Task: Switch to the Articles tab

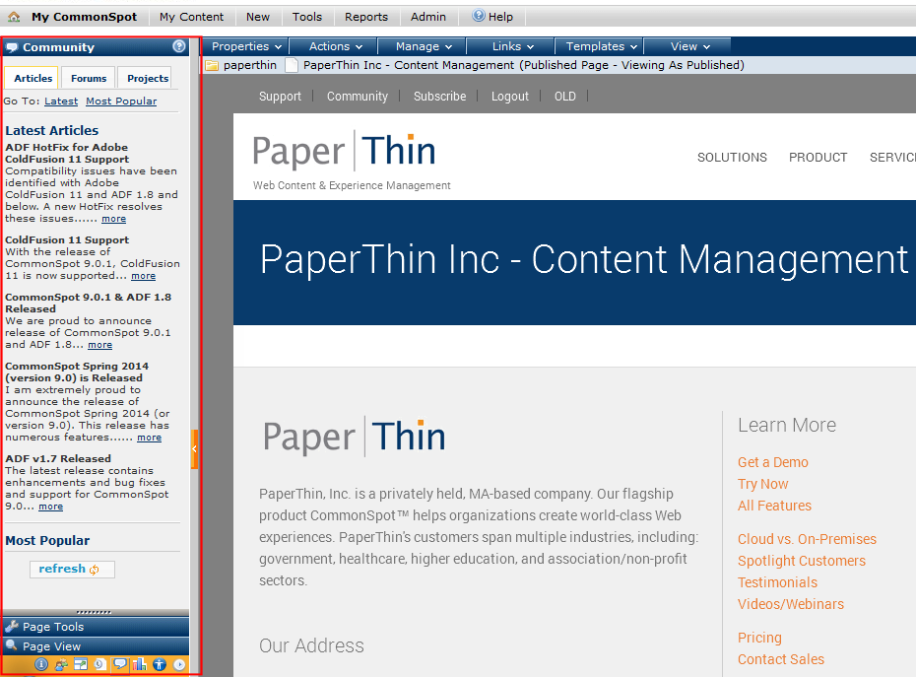Action: coord(33,78)
